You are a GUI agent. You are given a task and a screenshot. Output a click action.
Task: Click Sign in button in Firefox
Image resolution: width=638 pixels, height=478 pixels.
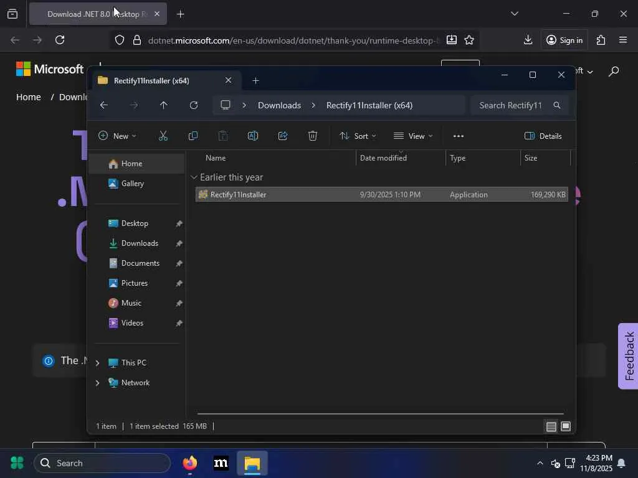click(x=564, y=40)
